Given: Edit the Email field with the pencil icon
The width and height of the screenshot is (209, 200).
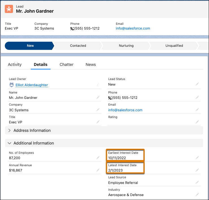Looking at the screenshot, I should click(197, 110).
